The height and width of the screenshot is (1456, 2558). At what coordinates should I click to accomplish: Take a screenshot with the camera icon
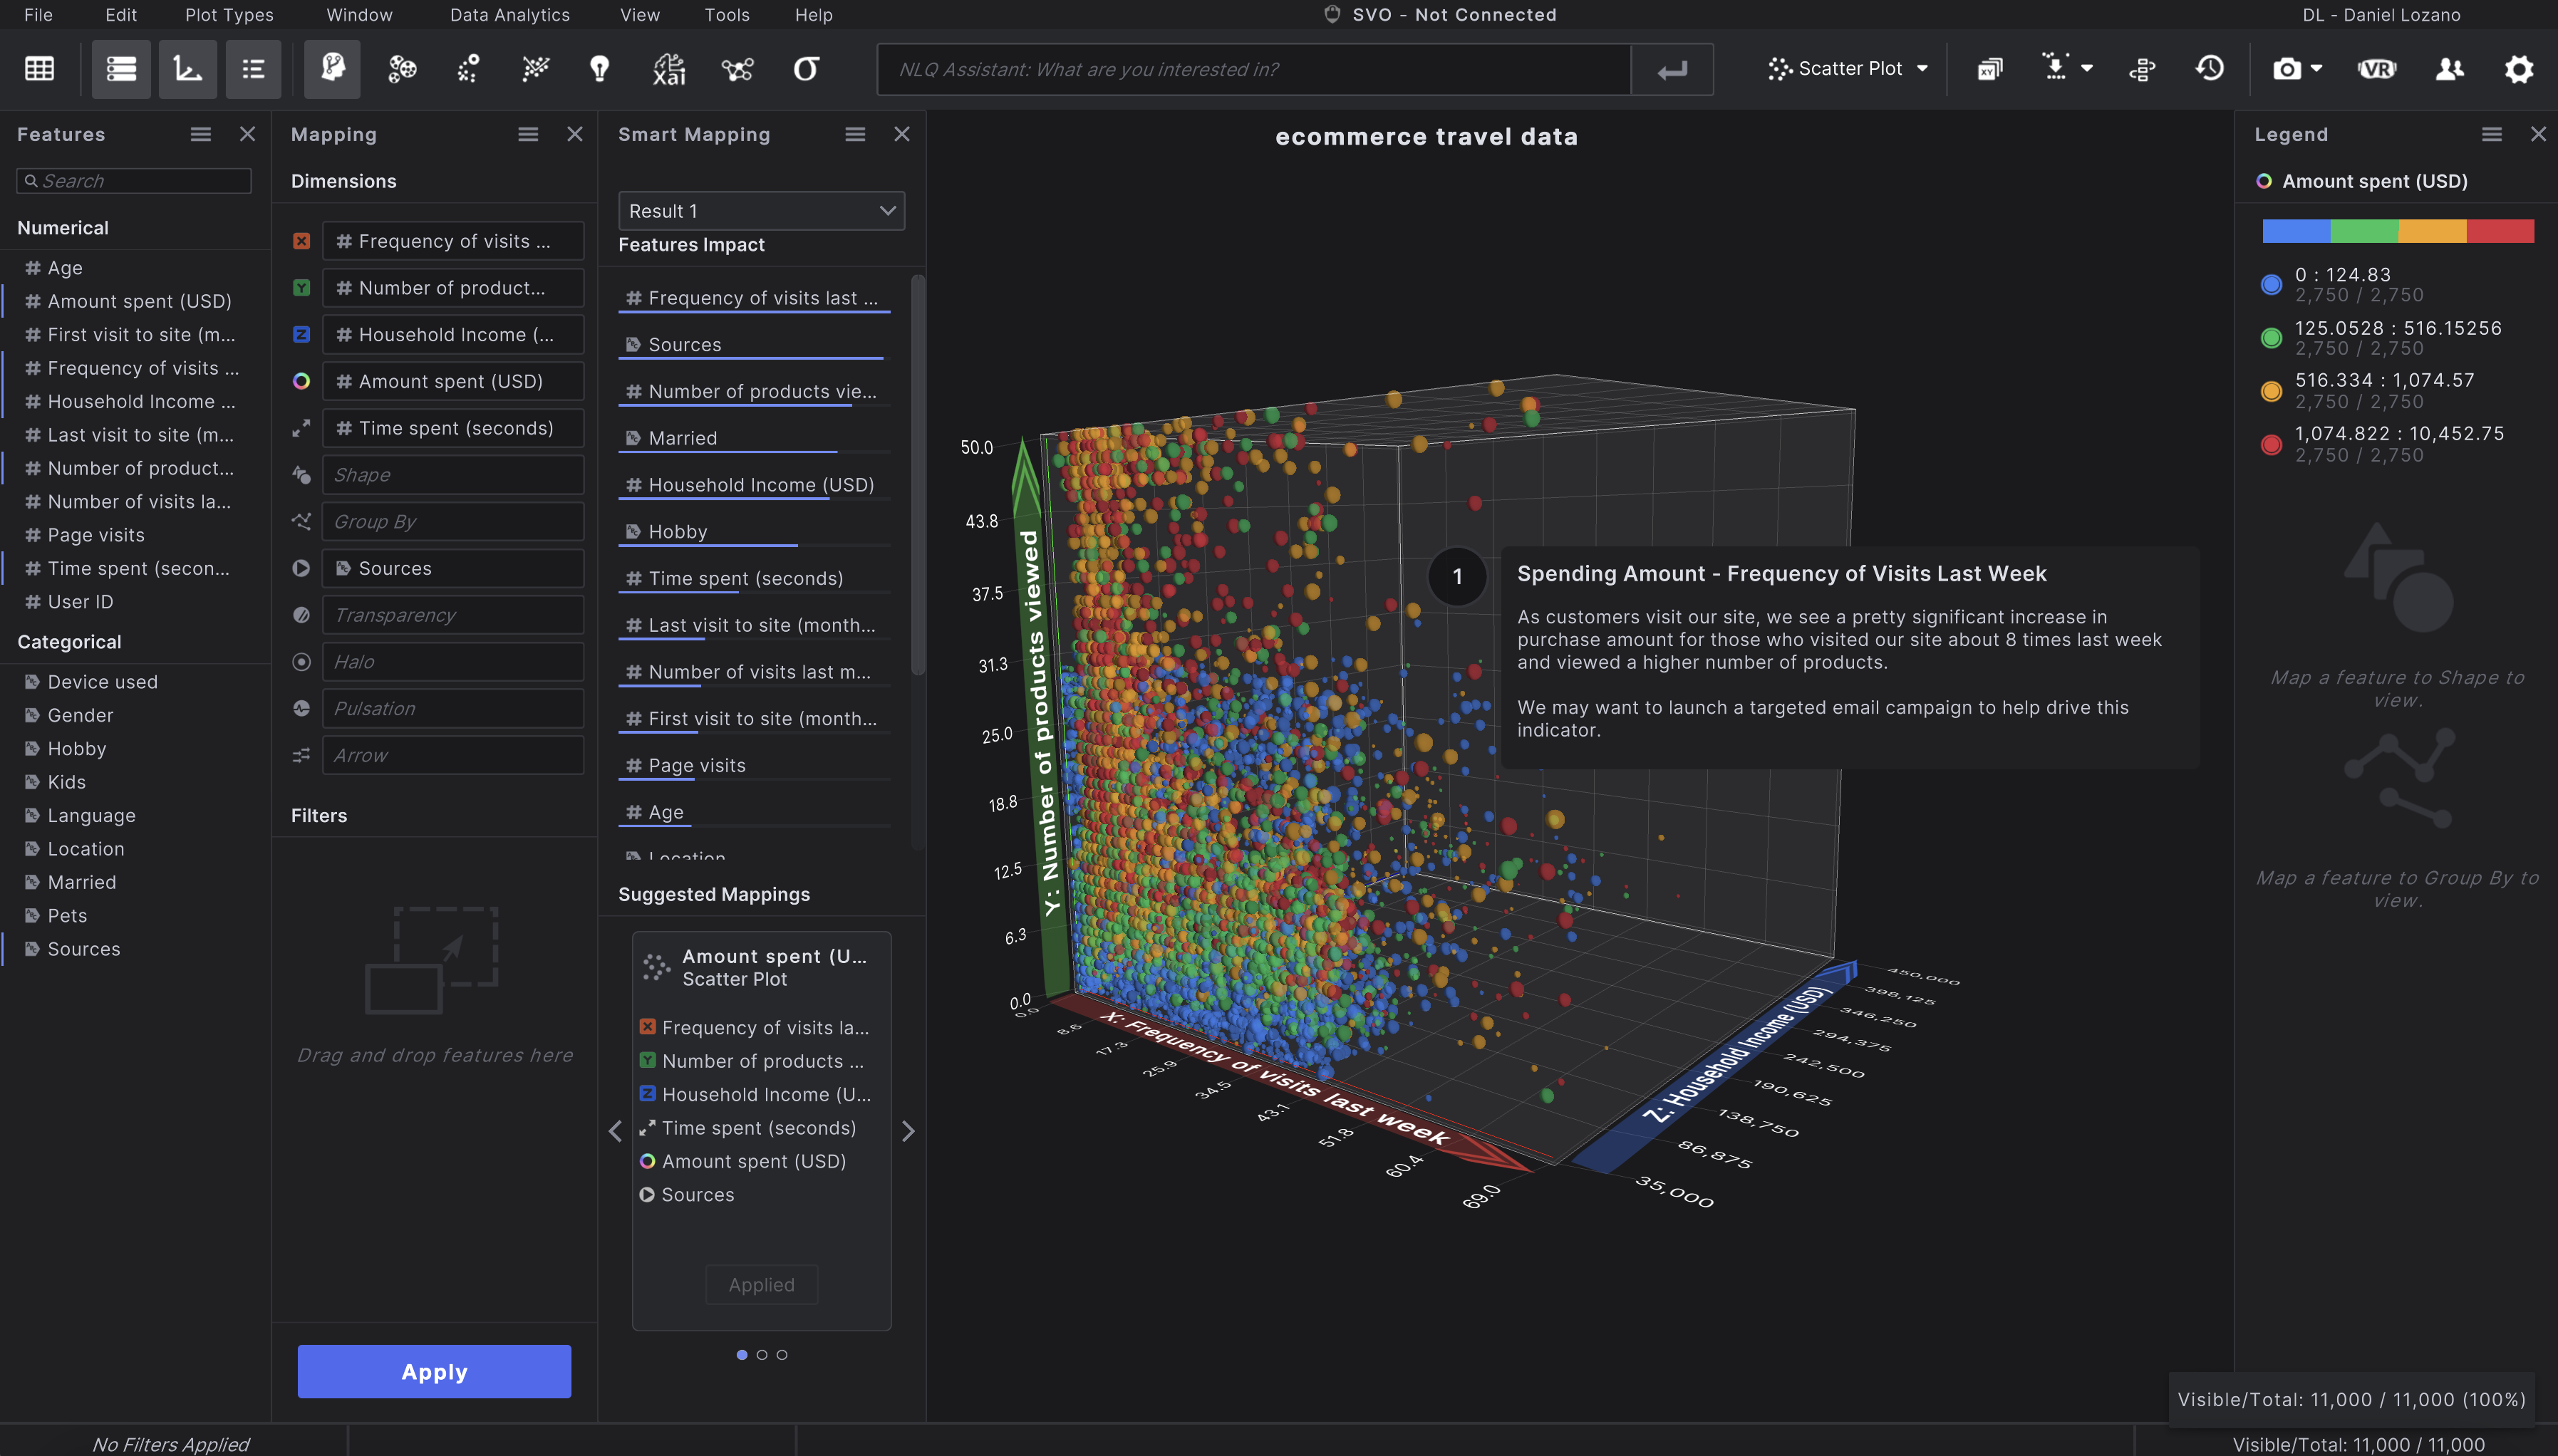(2287, 69)
